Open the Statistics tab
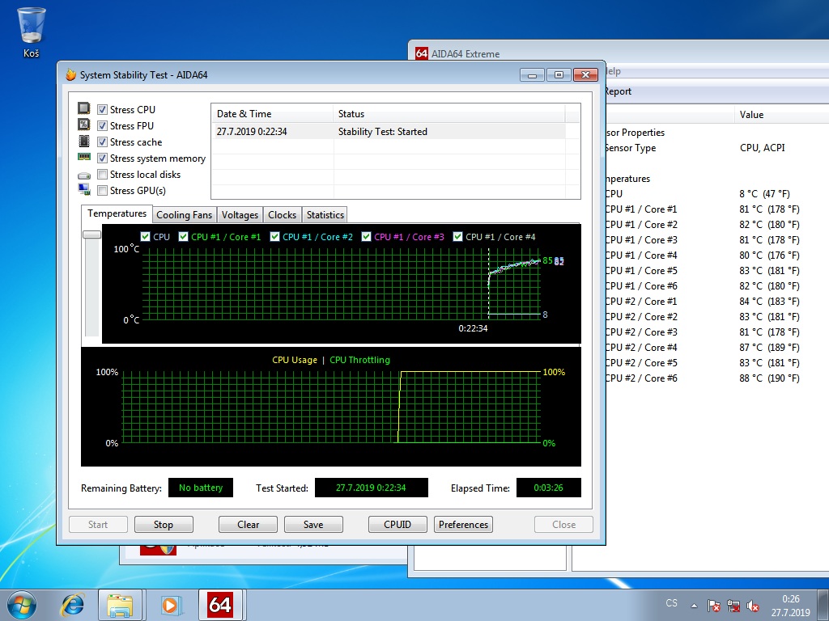Screen dimensions: 829x621 click(325, 215)
